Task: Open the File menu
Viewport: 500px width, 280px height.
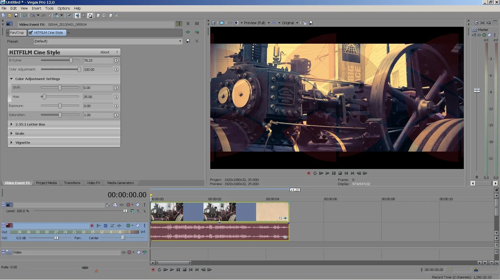Action: click(x=4, y=8)
